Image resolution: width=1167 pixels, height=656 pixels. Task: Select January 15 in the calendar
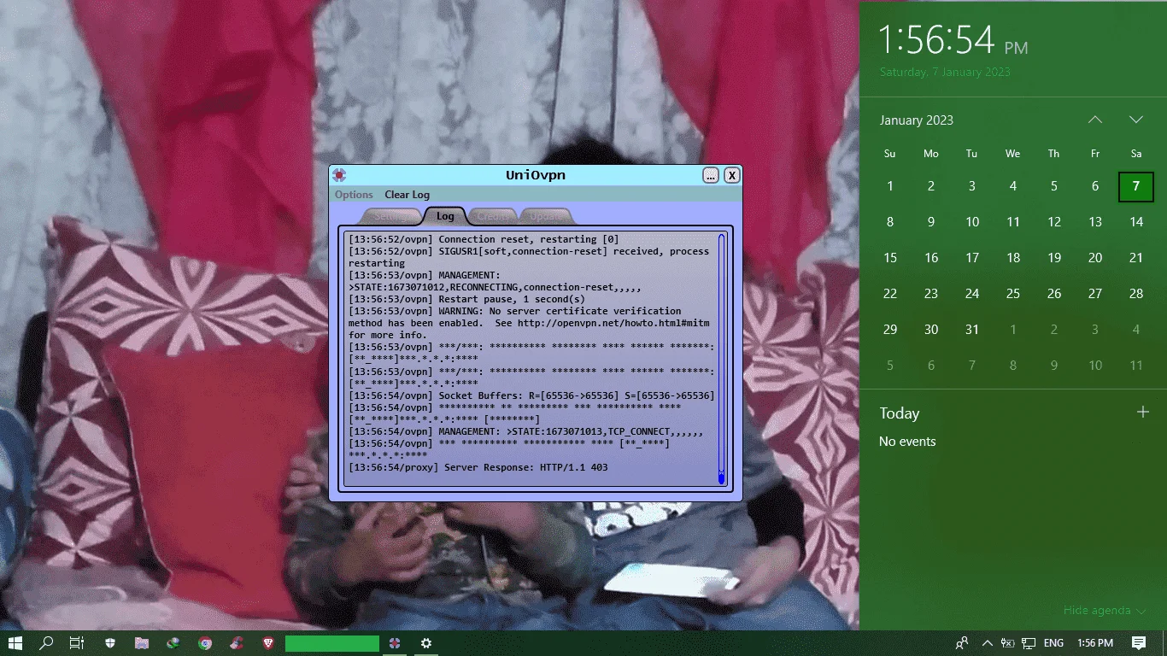pos(890,258)
